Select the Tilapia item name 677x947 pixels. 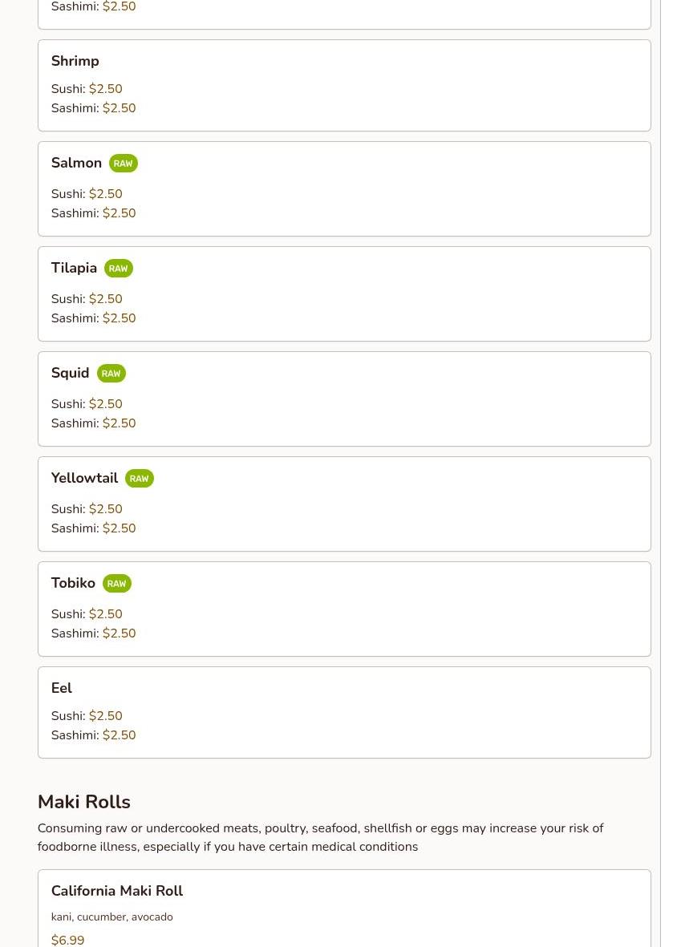[x=74, y=268]
